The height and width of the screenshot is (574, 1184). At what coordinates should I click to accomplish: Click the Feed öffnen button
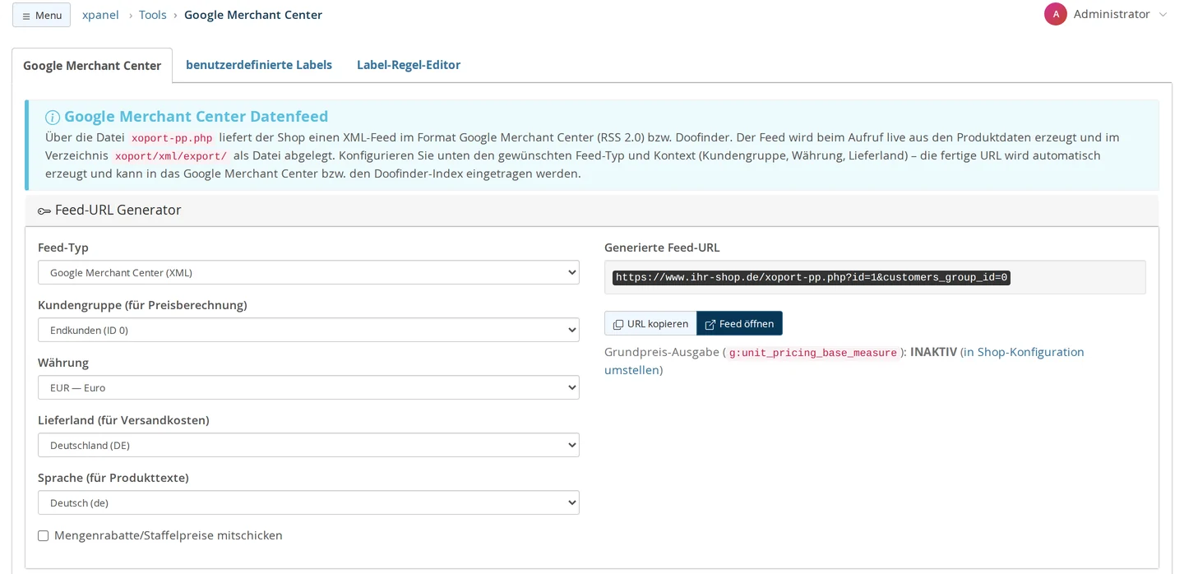[739, 323]
